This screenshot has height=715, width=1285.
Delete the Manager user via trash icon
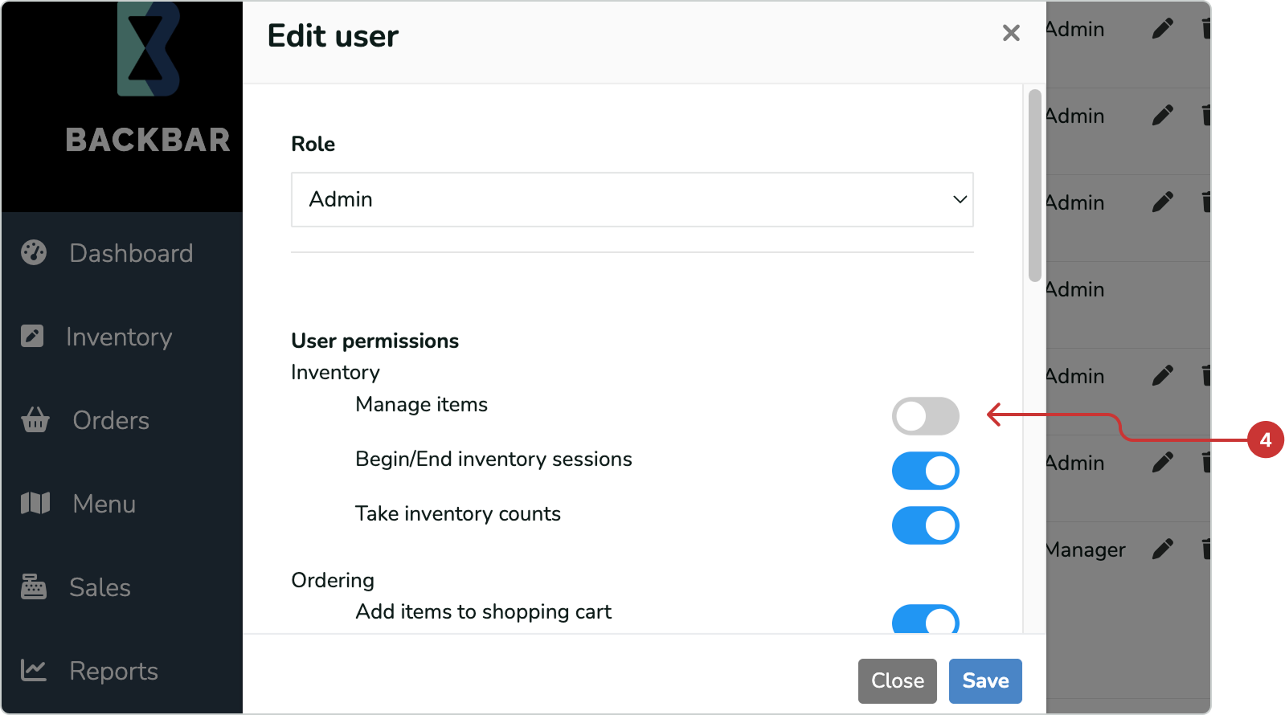click(1205, 549)
